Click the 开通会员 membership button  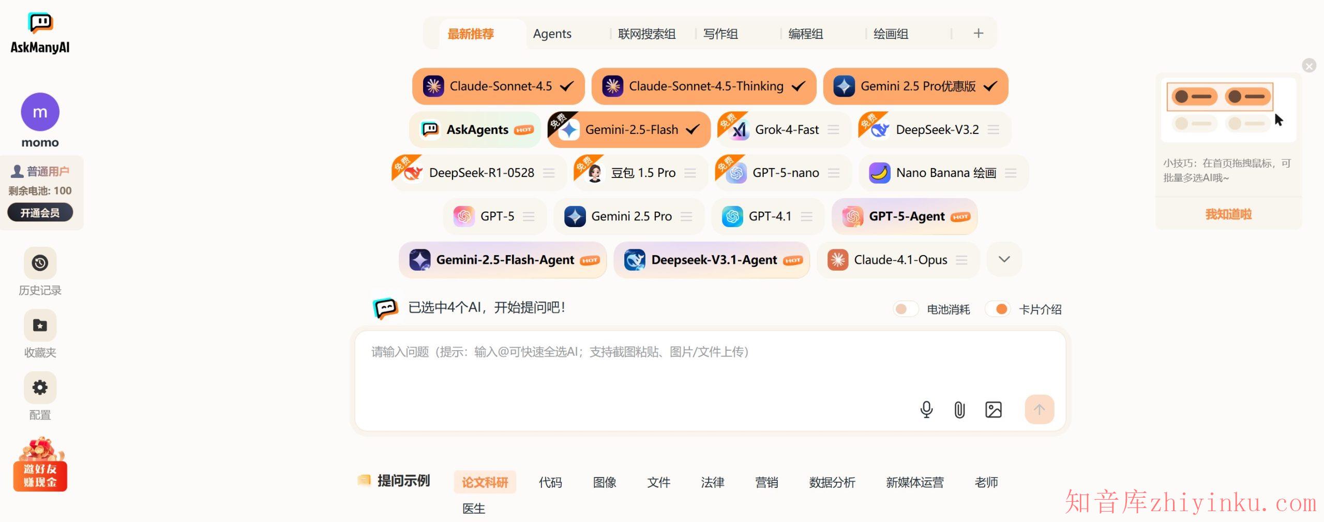(40, 213)
